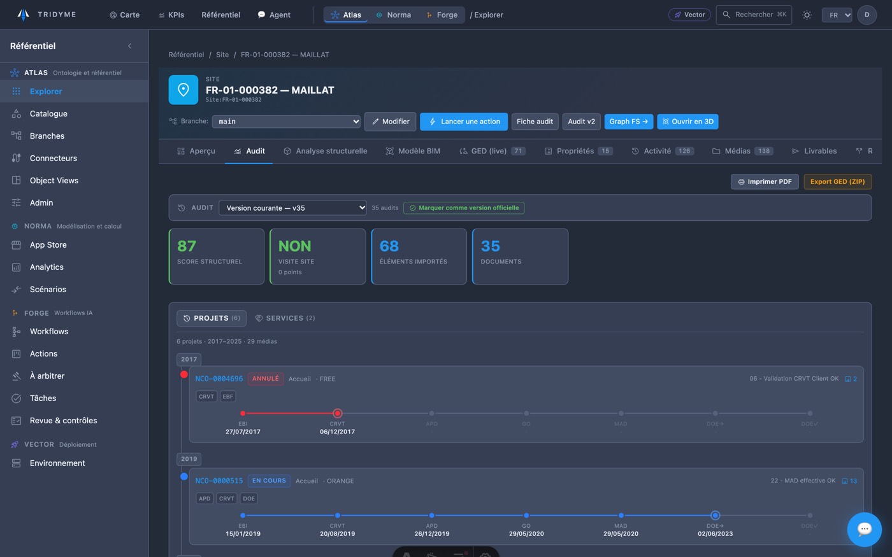Select the DOE marker dated 02/06/2023
Screen dimensions: 892x557
(x=715, y=516)
